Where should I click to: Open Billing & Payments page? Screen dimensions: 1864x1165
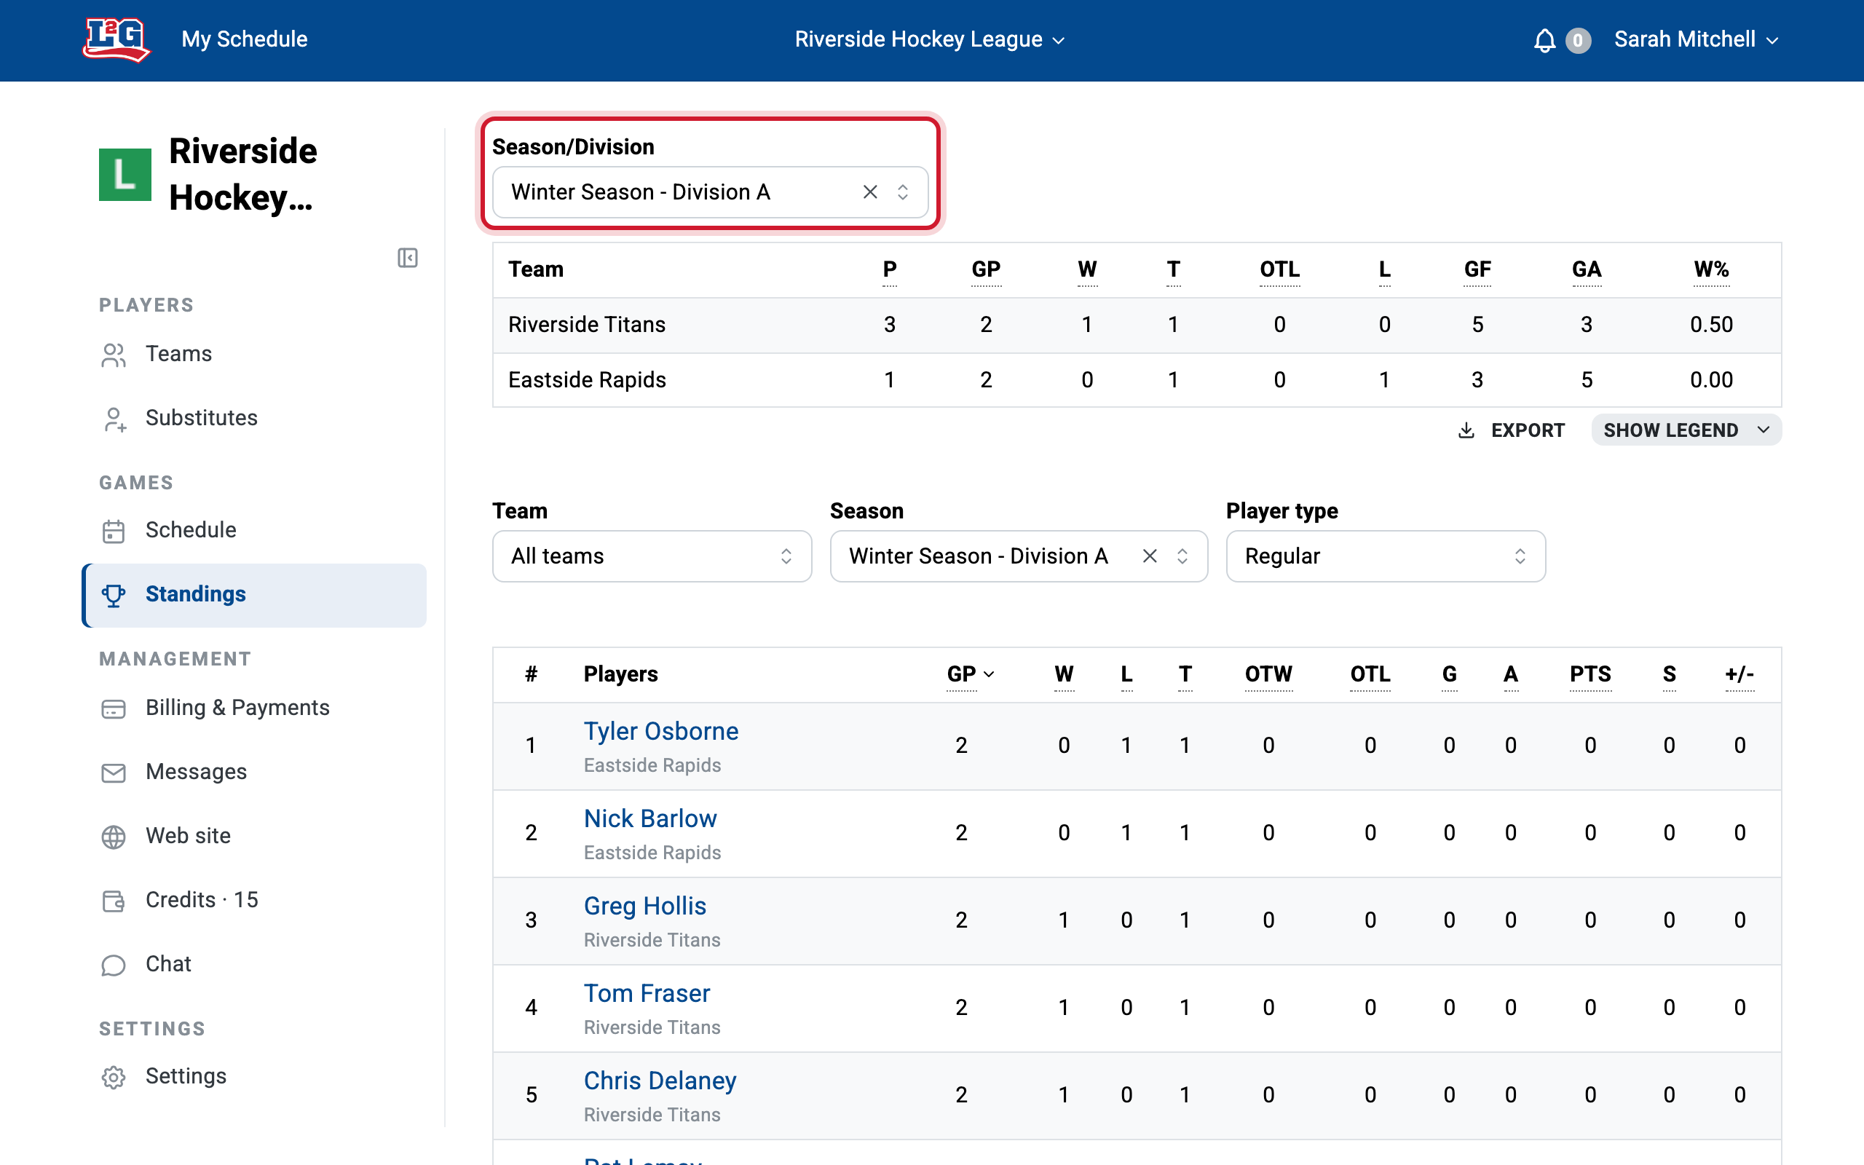coord(254,709)
